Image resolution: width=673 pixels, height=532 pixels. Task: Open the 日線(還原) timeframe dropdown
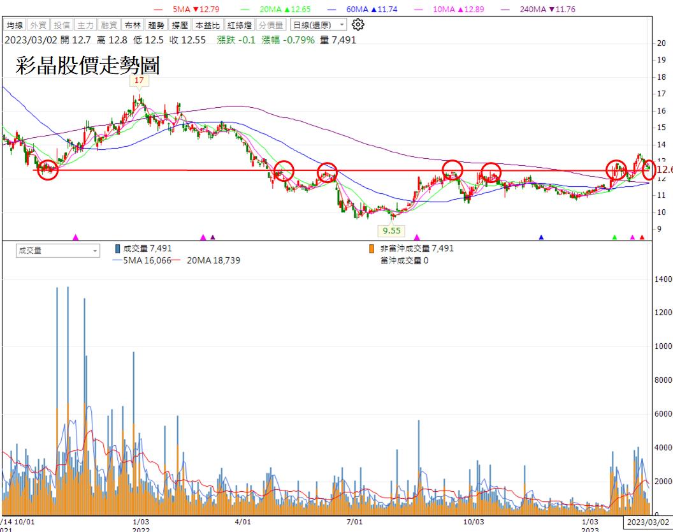pyautogui.click(x=318, y=25)
